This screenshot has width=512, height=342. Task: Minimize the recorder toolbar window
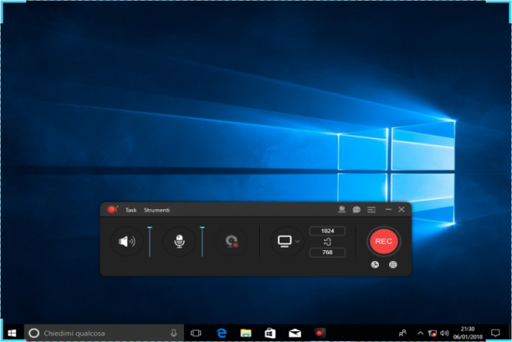[x=388, y=209]
